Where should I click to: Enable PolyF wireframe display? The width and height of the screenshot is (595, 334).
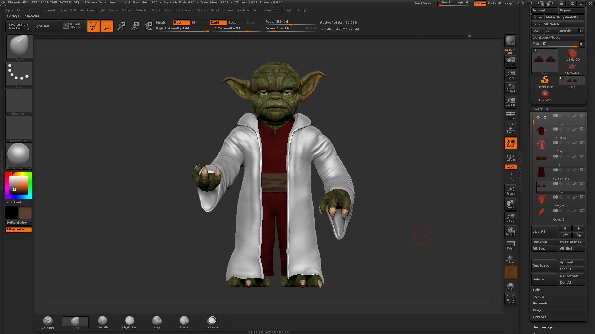[510, 245]
